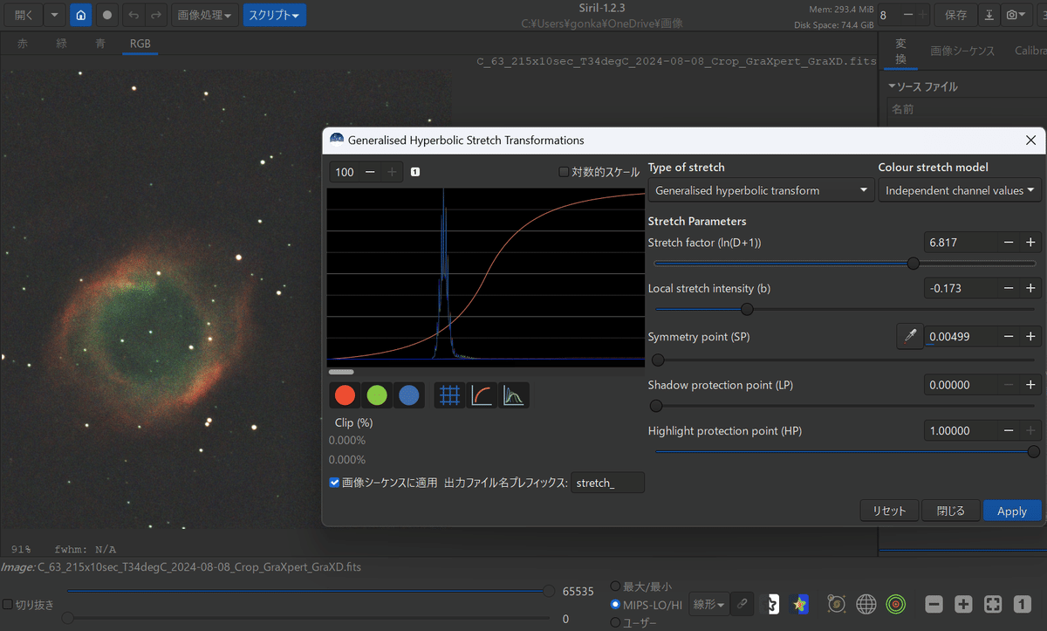Click the Stretch factor slider
This screenshot has width=1047, height=631.
(x=845, y=263)
